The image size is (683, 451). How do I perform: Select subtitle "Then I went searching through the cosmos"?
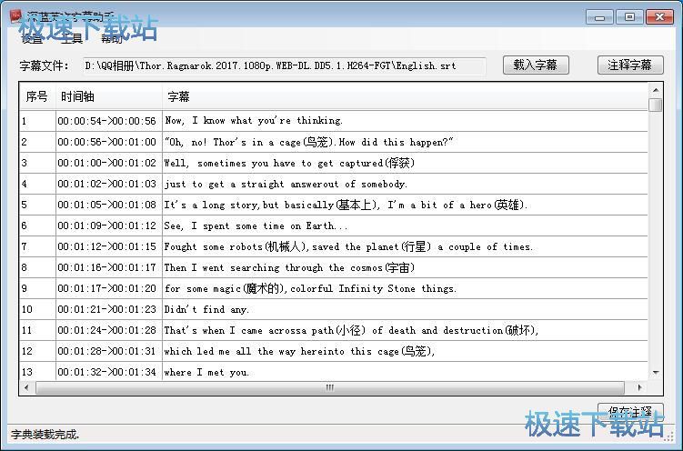click(x=405, y=267)
